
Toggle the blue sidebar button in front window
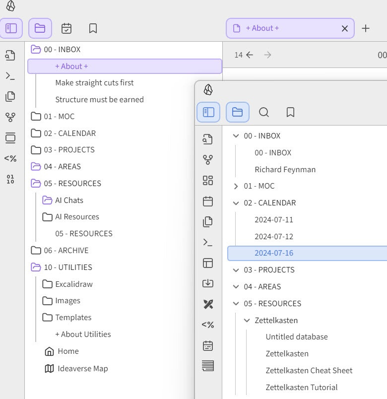click(x=208, y=113)
